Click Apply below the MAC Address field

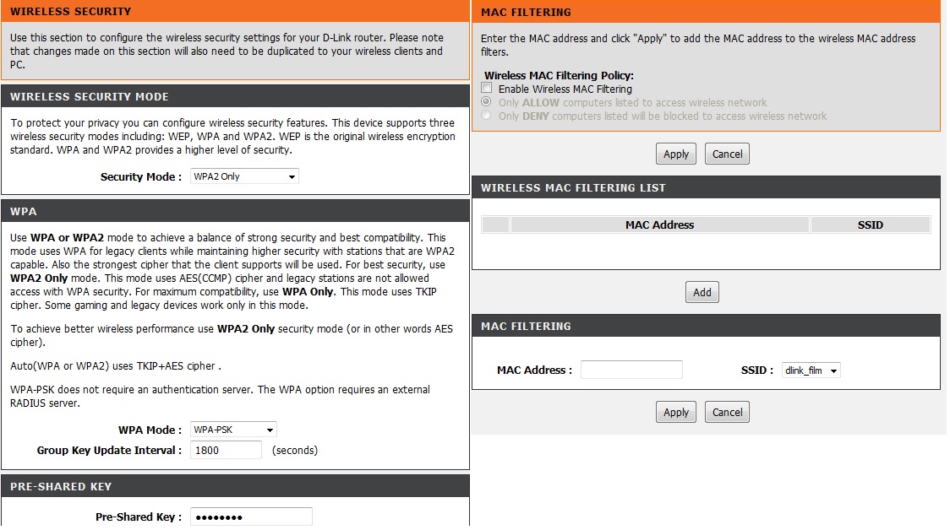[x=675, y=412]
